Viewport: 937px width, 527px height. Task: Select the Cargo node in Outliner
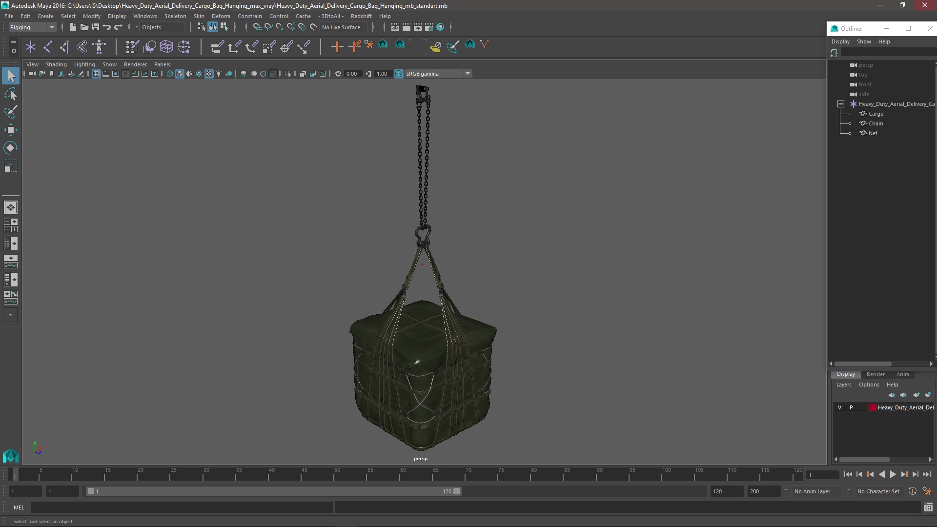876,114
